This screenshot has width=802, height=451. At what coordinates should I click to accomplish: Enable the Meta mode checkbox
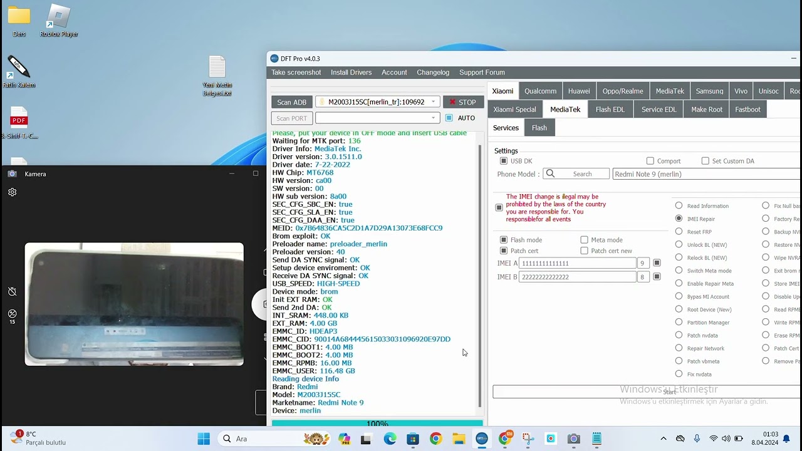[x=584, y=240]
